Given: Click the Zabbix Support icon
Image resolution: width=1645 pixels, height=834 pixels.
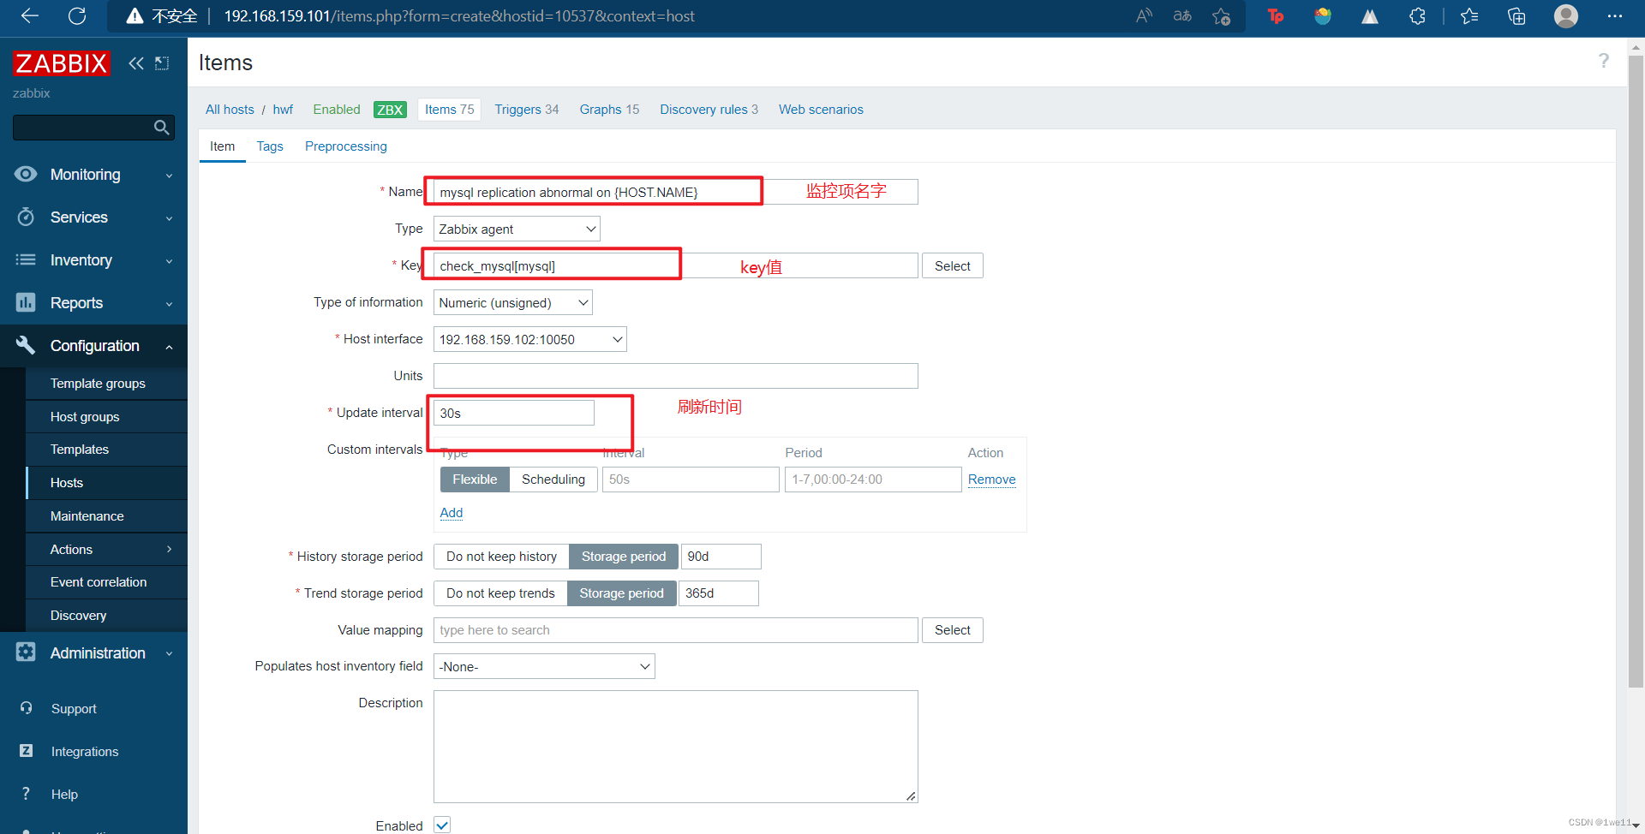Looking at the screenshot, I should [73, 708].
